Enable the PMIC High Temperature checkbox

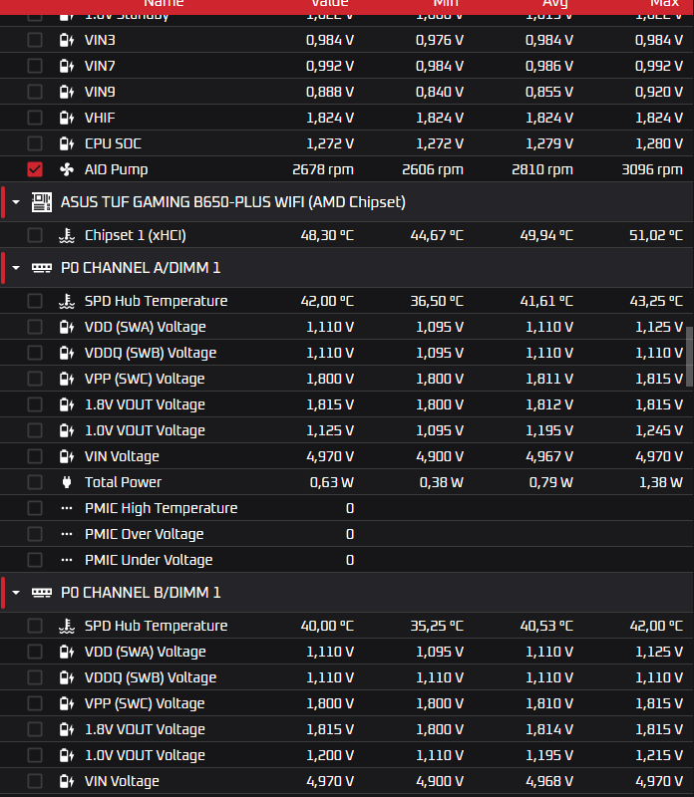click(x=35, y=508)
